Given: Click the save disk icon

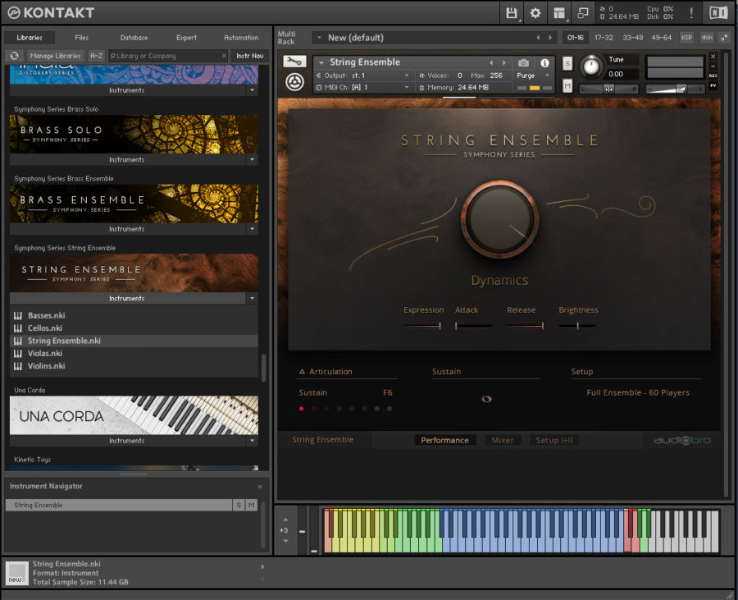Looking at the screenshot, I should pyautogui.click(x=512, y=12).
